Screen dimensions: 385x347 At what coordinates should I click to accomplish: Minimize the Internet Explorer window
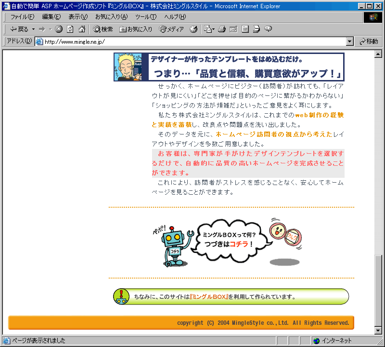pos(361,6)
